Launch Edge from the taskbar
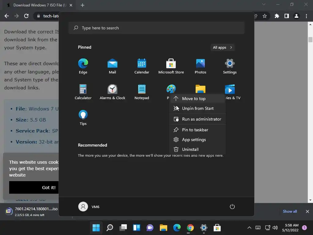The width and height of the screenshot is (313, 235). (x=177, y=228)
